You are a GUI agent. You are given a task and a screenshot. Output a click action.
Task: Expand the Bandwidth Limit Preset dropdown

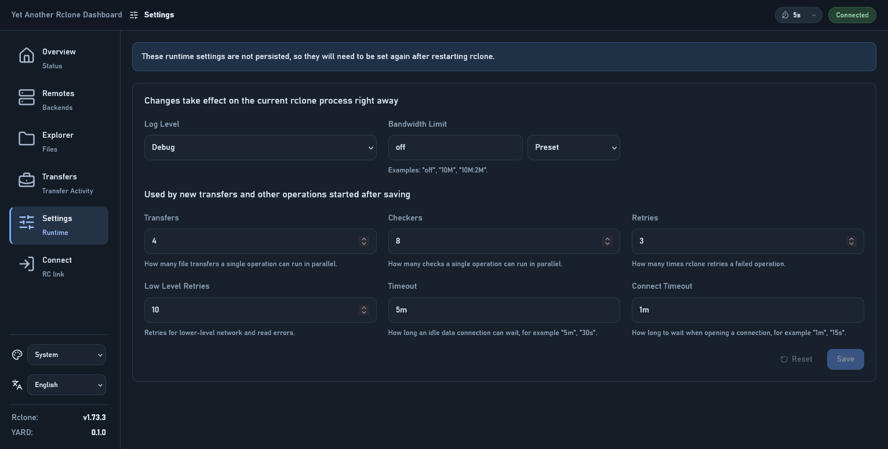[x=574, y=148]
